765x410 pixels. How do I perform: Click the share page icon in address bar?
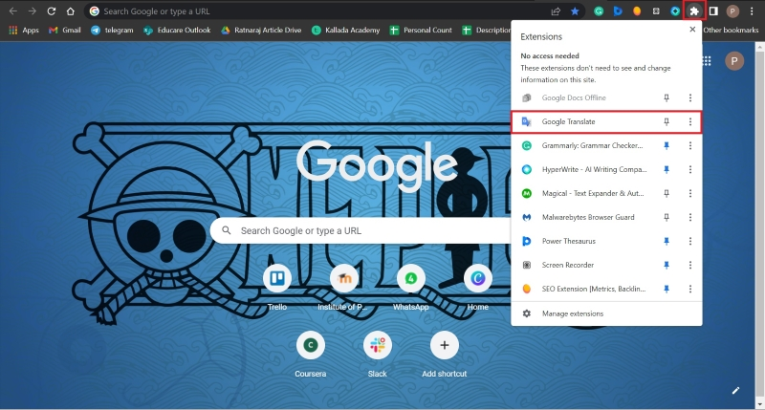coord(556,11)
